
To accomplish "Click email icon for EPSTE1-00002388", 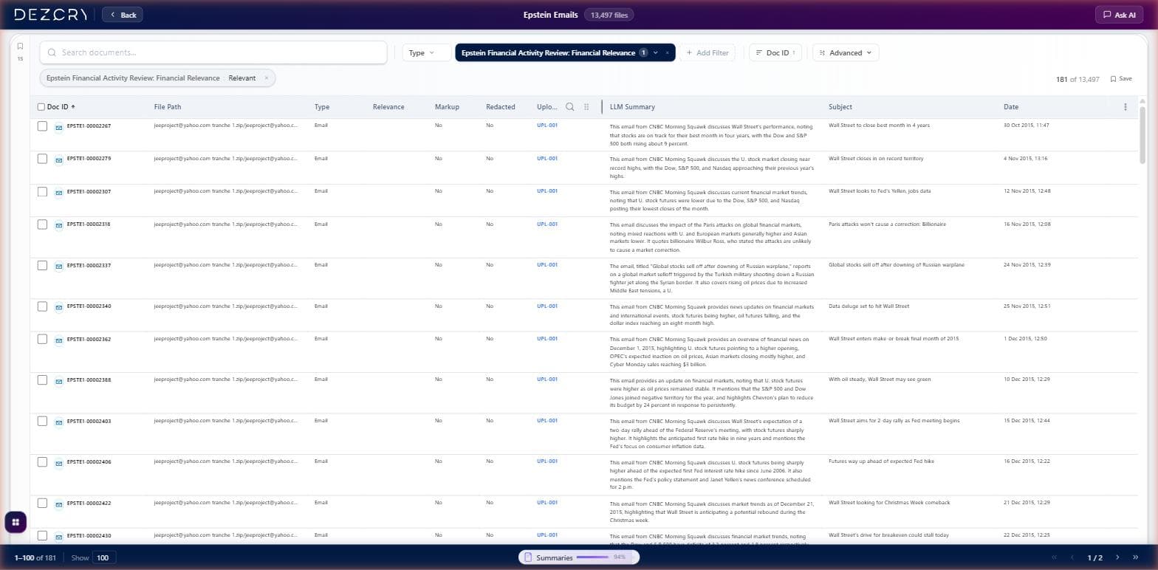I will [59, 381].
